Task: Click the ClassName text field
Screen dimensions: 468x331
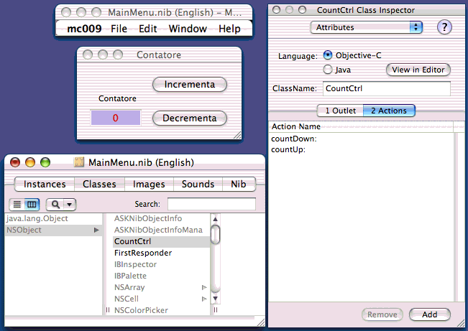Action: [385, 89]
